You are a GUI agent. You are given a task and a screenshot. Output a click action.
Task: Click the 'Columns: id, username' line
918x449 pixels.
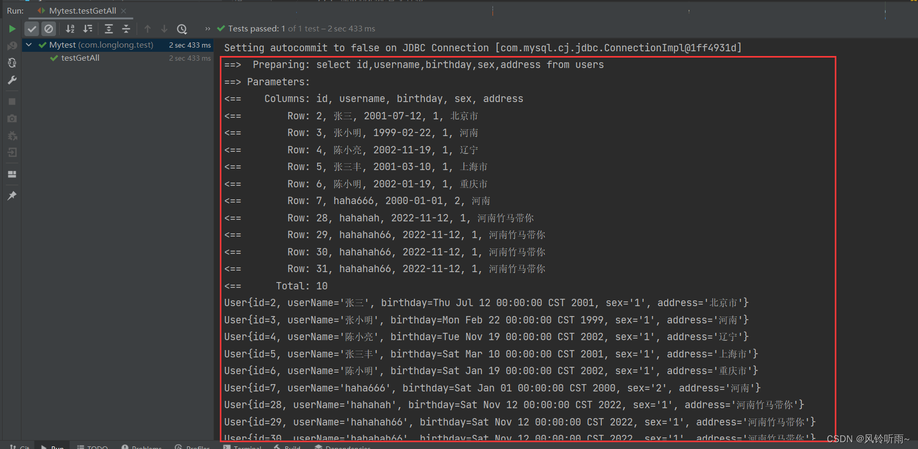click(374, 99)
